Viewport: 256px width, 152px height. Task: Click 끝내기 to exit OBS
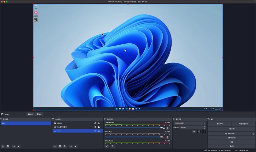231,146
